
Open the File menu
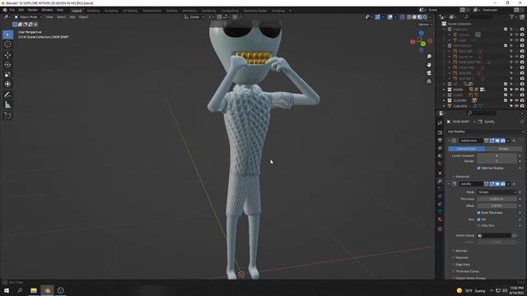tap(12, 10)
